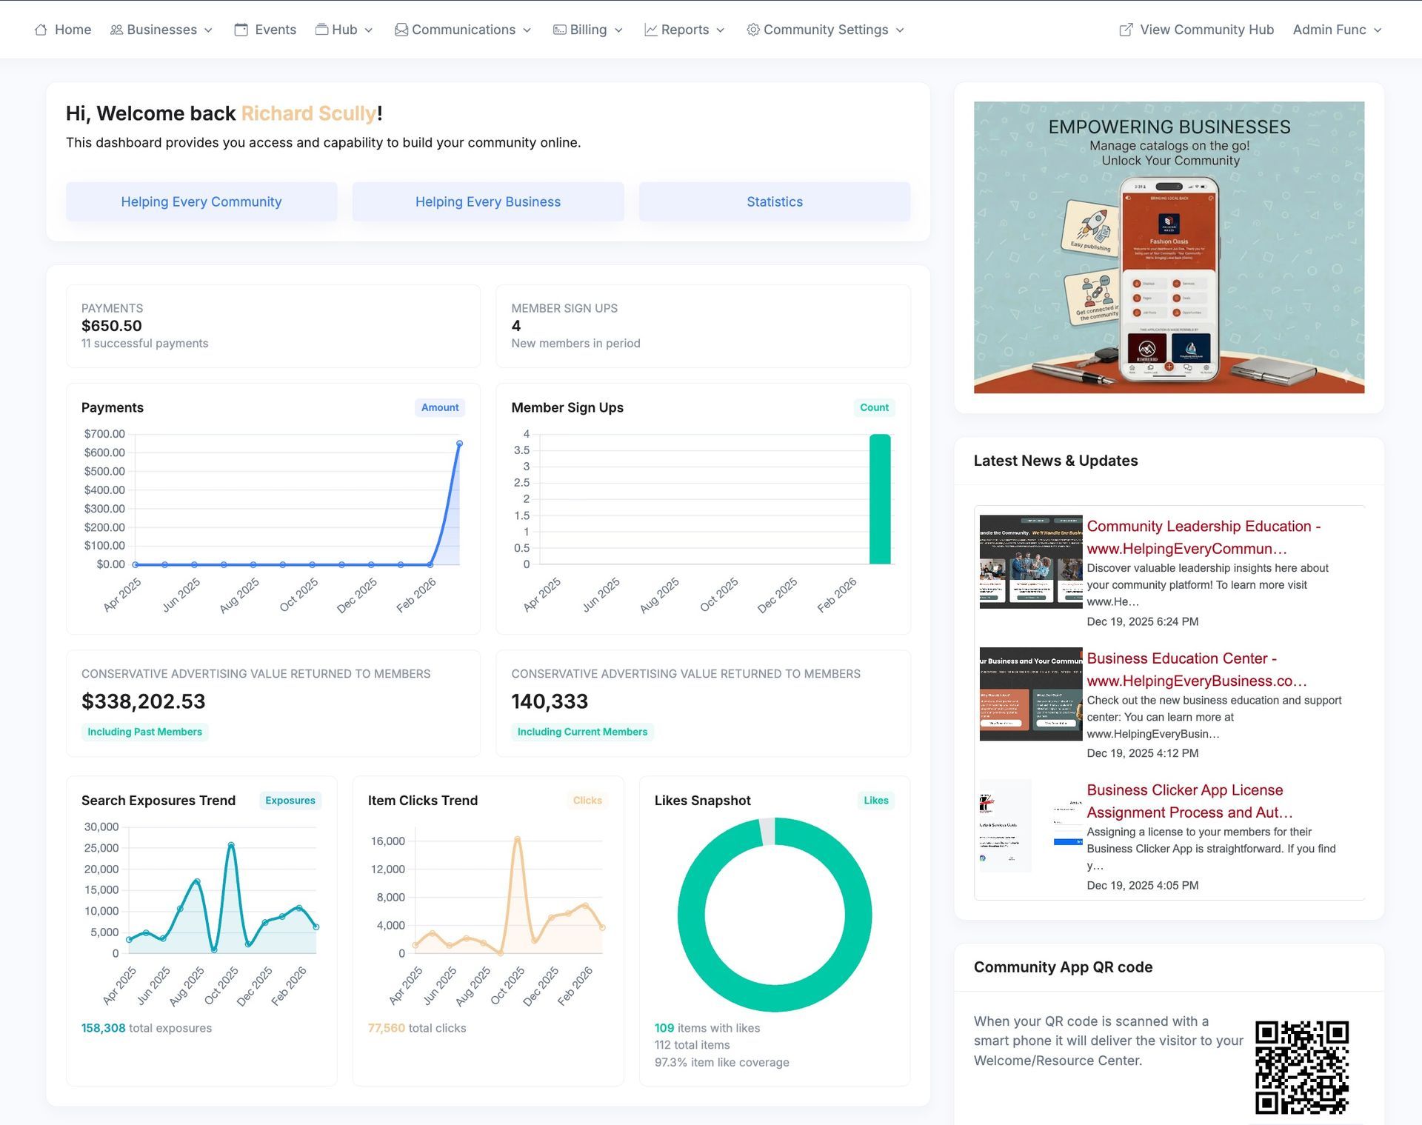The height and width of the screenshot is (1125, 1422).
Task: Open the Hub dropdown menu
Action: pos(344,30)
